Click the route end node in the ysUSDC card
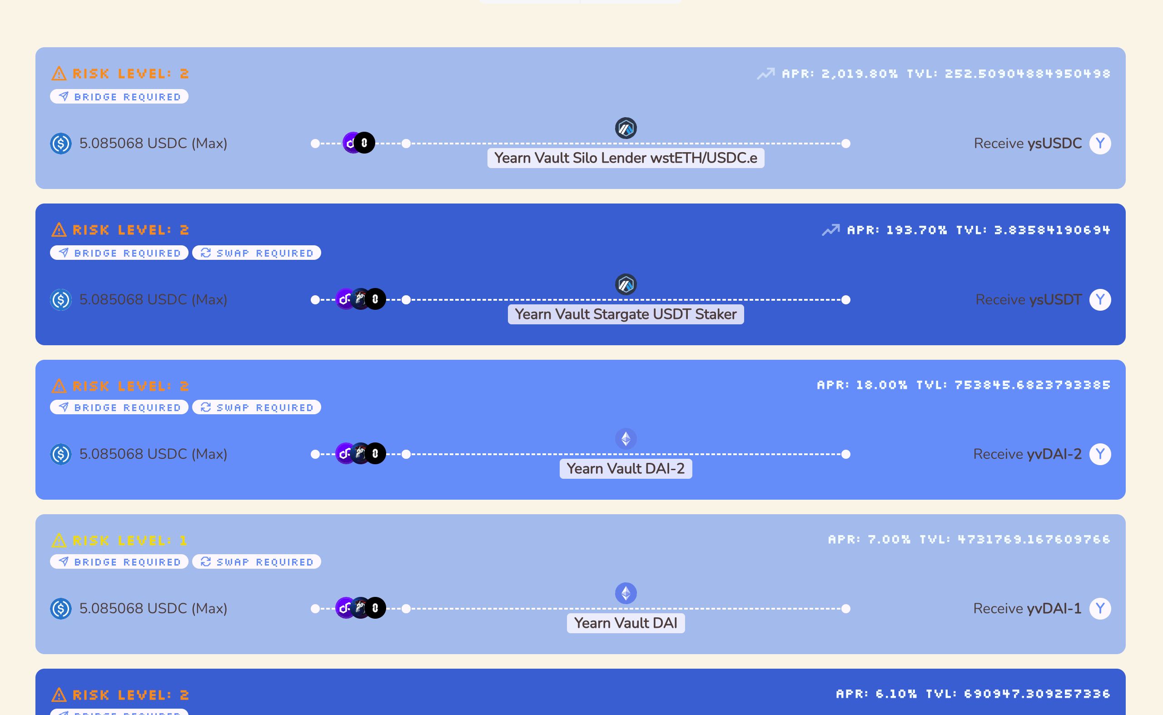Viewport: 1163px width, 715px height. click(846, 143)
